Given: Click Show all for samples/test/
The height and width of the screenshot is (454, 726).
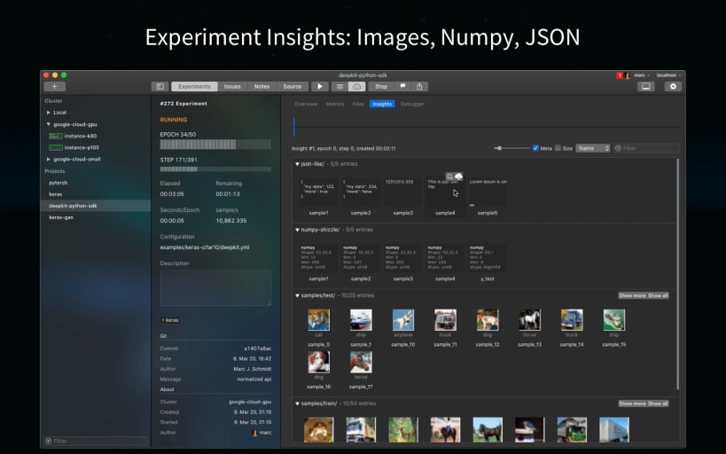Looking at the screenshot, I should [x=658, y=295].
